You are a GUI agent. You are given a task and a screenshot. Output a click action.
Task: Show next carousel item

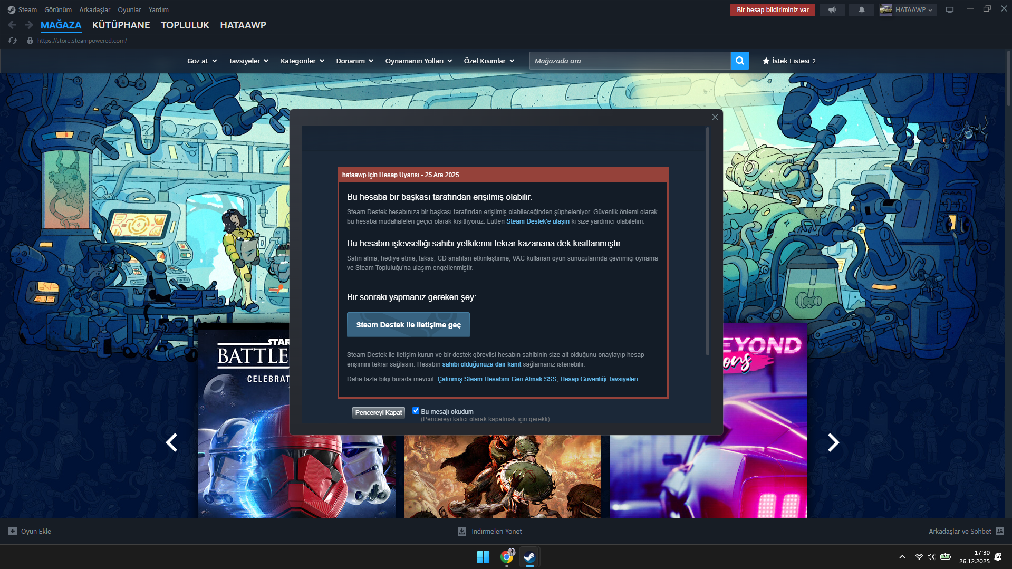coord(833,442)
